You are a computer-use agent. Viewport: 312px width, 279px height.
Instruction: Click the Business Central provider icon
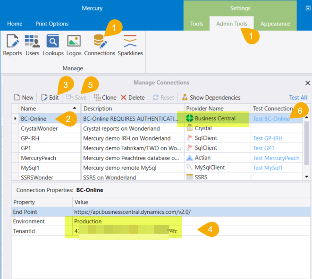click(x=189, y=118)
